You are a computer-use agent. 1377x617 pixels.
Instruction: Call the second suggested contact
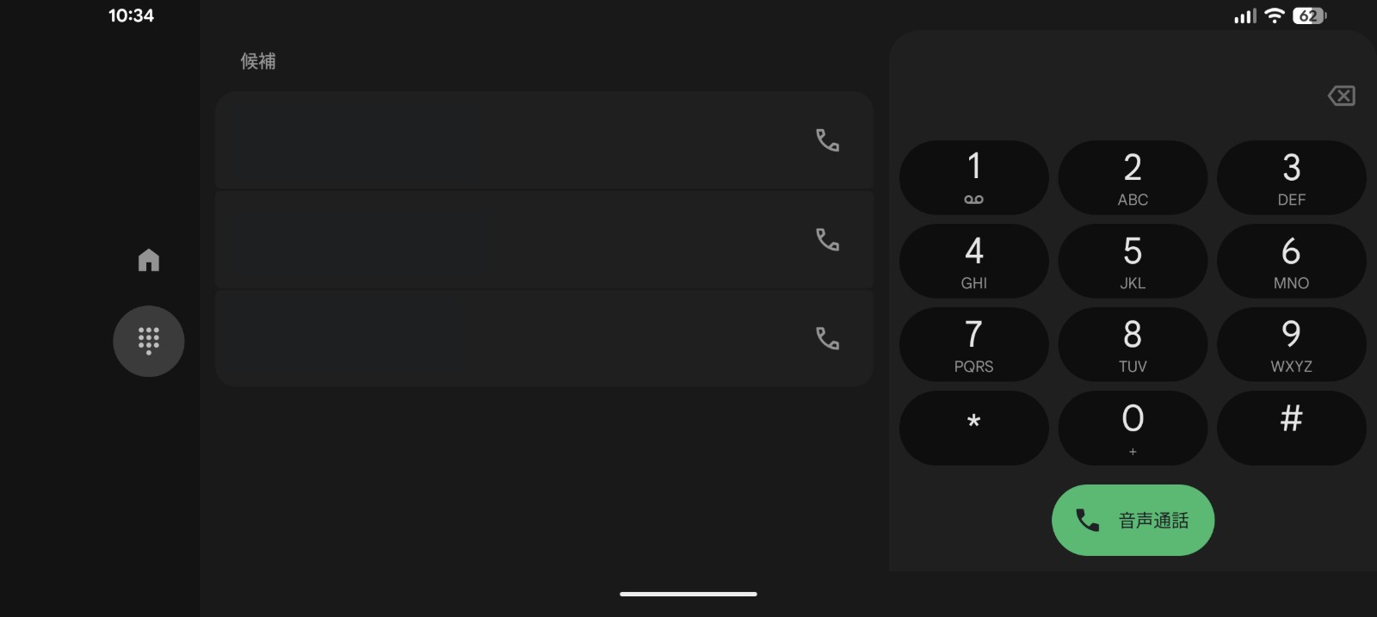[827, 239]
